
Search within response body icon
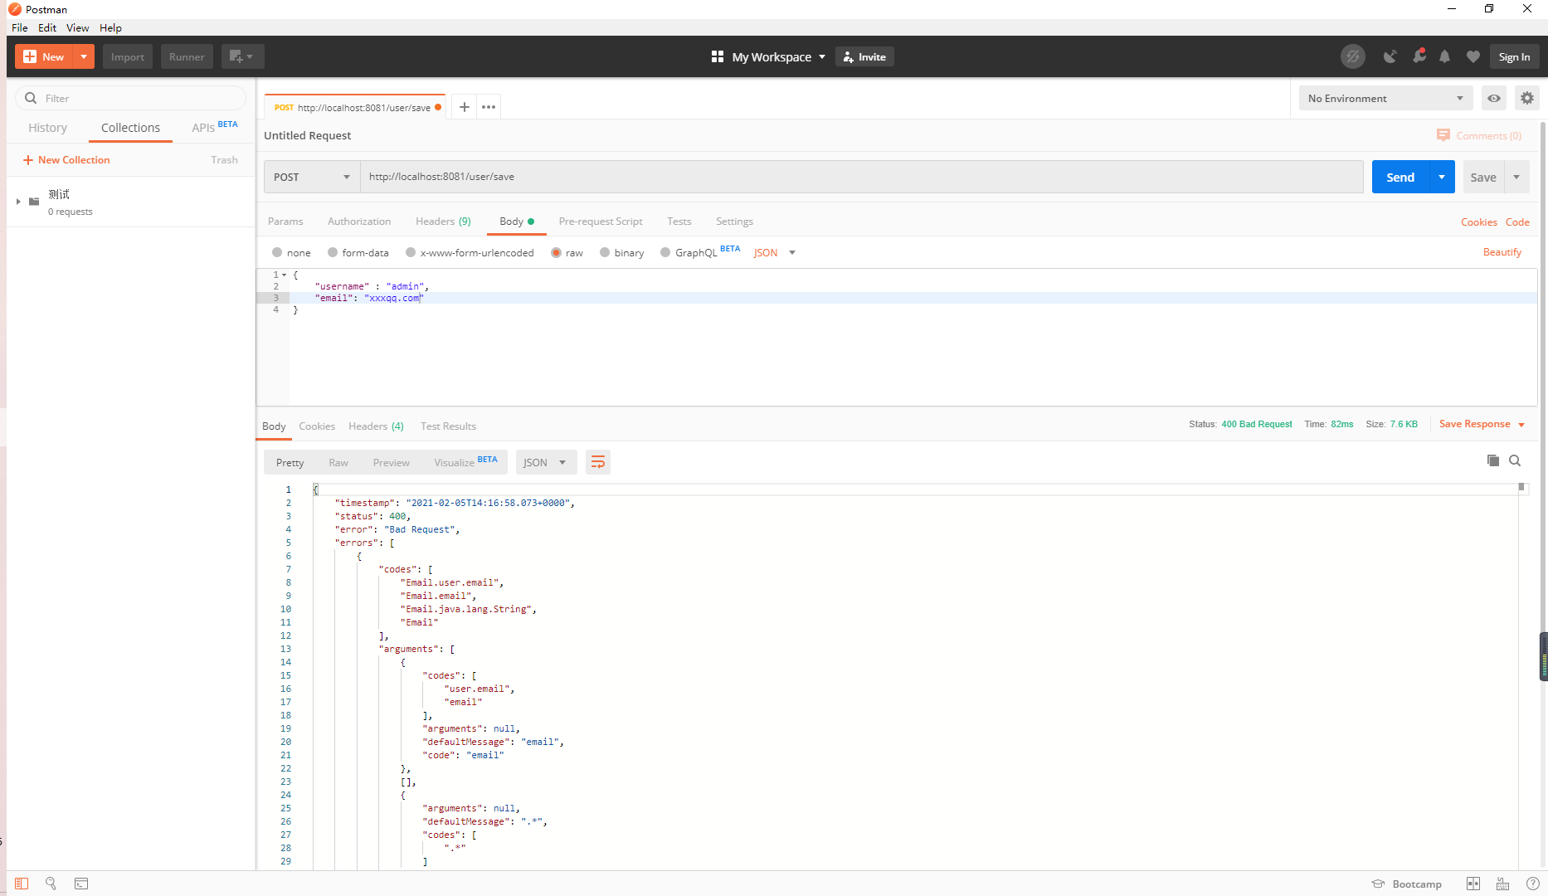click(1515, 460)
